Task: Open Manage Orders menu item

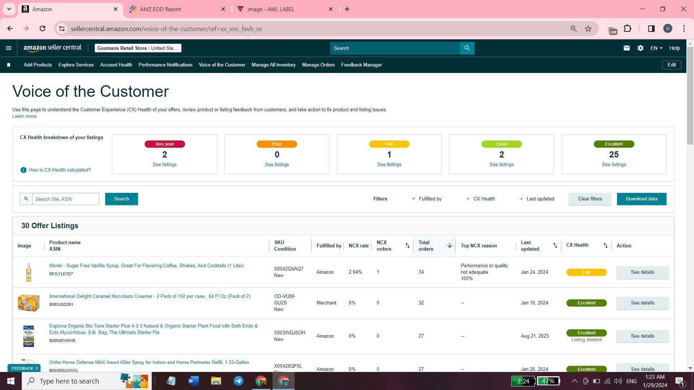Action: (318, 65)
